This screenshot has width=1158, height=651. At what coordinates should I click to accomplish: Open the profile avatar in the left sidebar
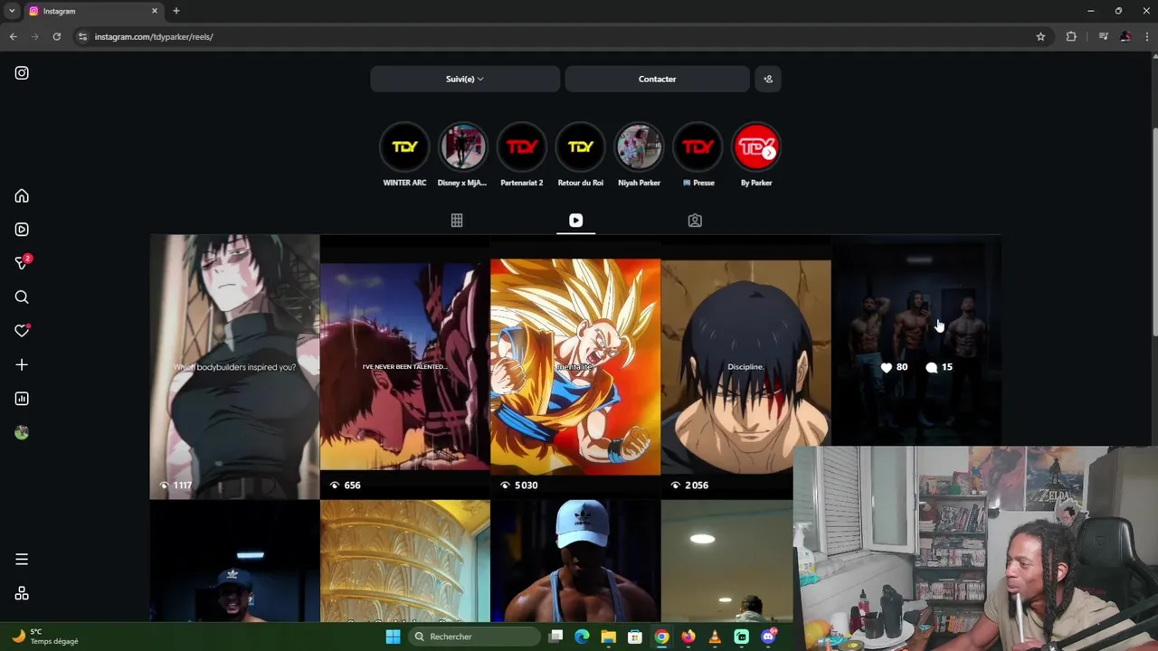click(x=22, y=433)
